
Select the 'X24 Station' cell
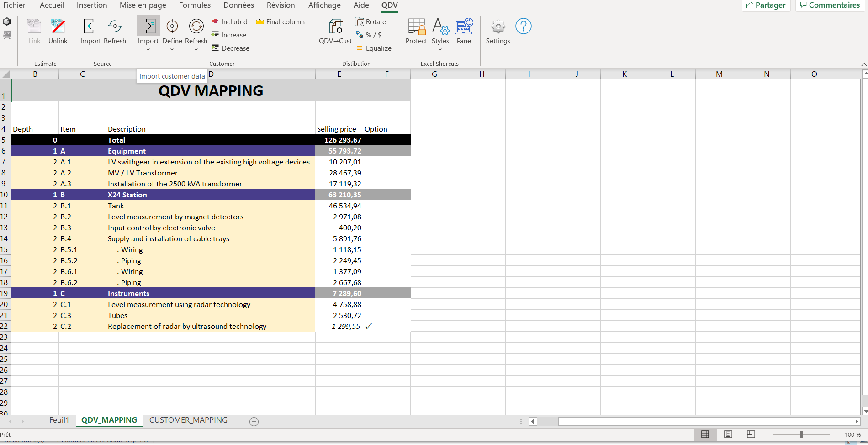(211, 195)
